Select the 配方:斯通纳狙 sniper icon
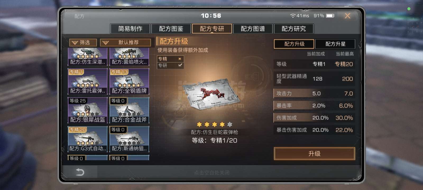The width and height of the screenshot is (423, 190). 129,139
